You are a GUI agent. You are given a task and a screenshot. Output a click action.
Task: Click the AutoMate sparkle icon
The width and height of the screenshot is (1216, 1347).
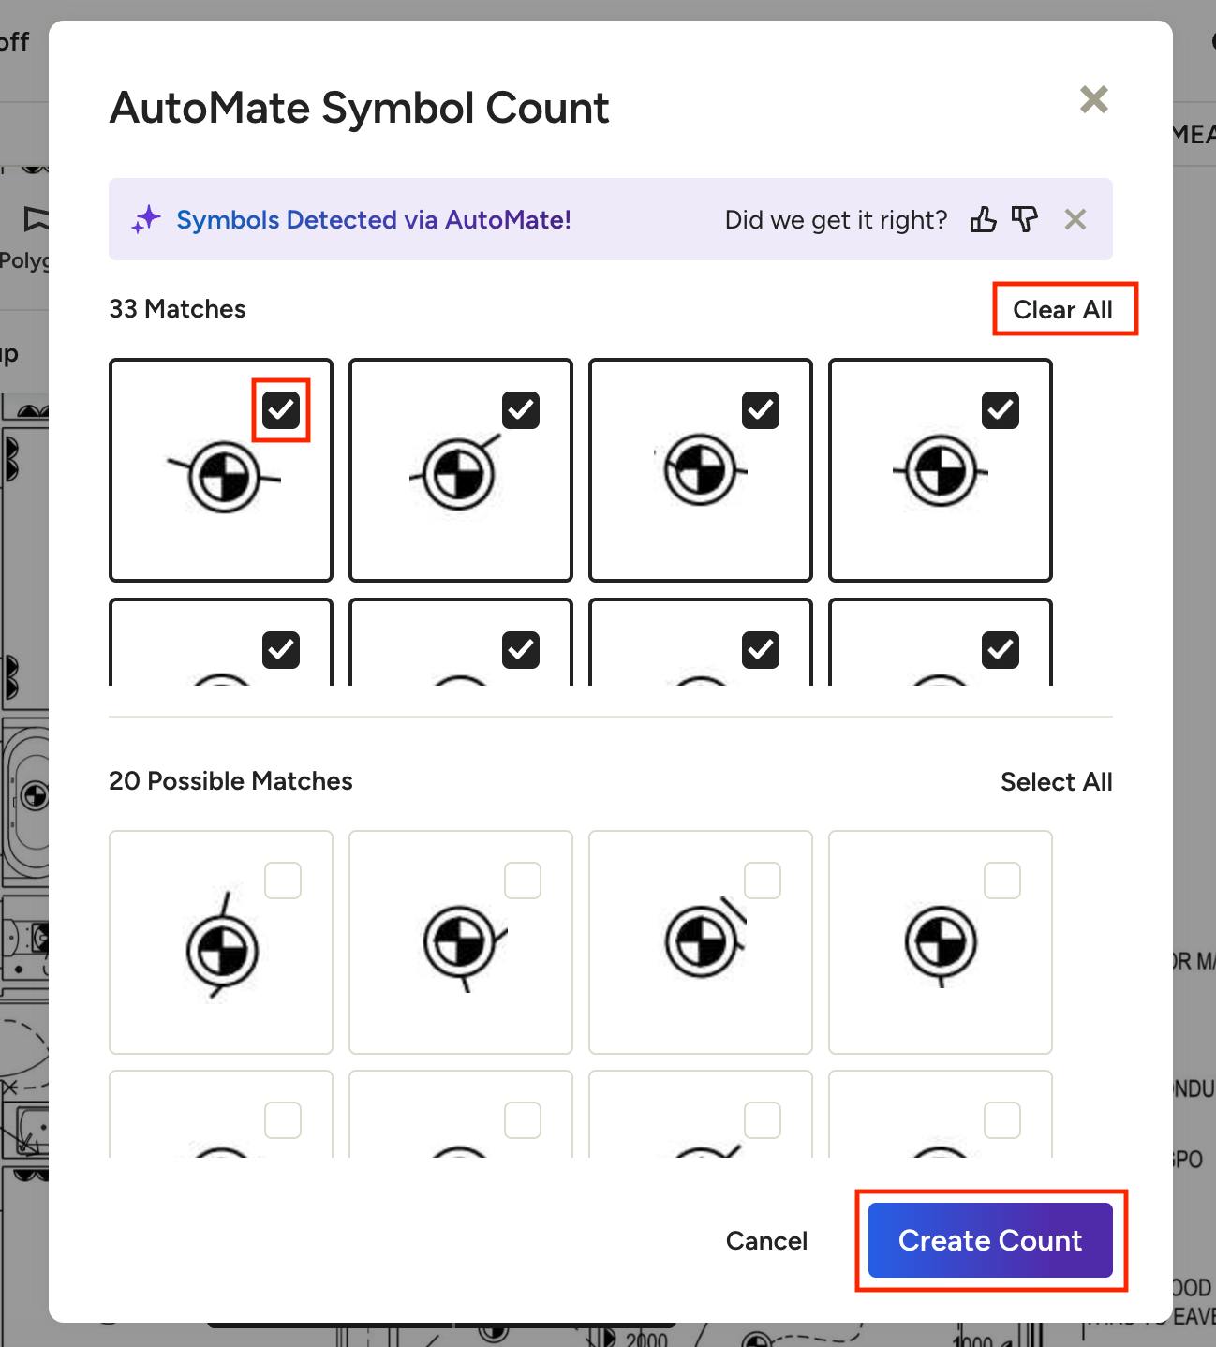click(x=146, y=220)
